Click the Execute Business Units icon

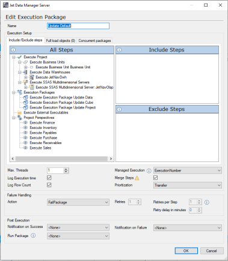25,62
